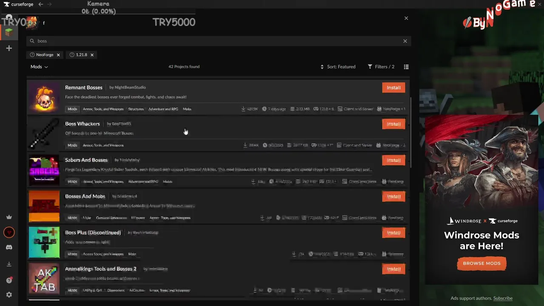Screen dimensions: 544x306
Task: Remove the NeoForge filter chip
Action: pyautogui.click(x=58, y=55)
